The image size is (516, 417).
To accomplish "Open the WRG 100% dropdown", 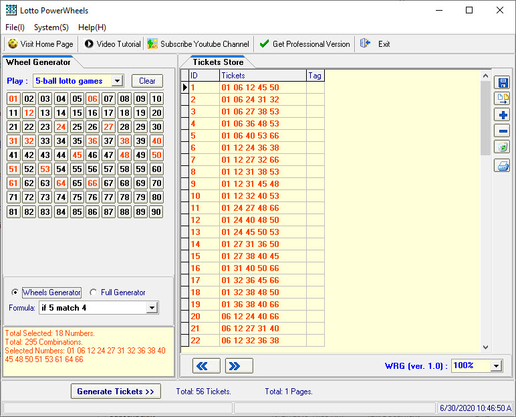I will (x=496, y=365).
